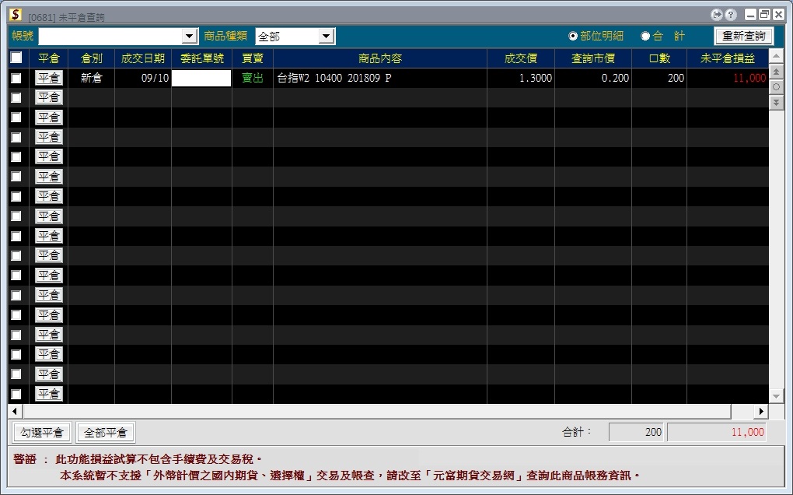Click the 商品內容 column header

(x=380, y=58)
